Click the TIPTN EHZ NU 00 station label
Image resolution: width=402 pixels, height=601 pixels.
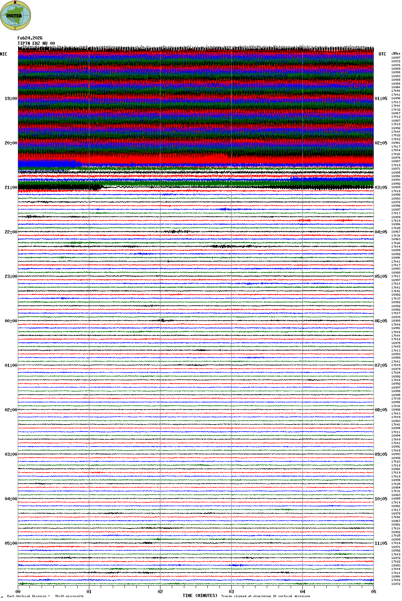click(36, 43)
